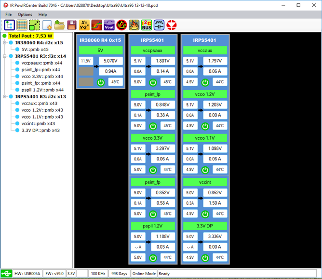
Task: Click the 1.50 A vccint current field
Action: [215, 203]
